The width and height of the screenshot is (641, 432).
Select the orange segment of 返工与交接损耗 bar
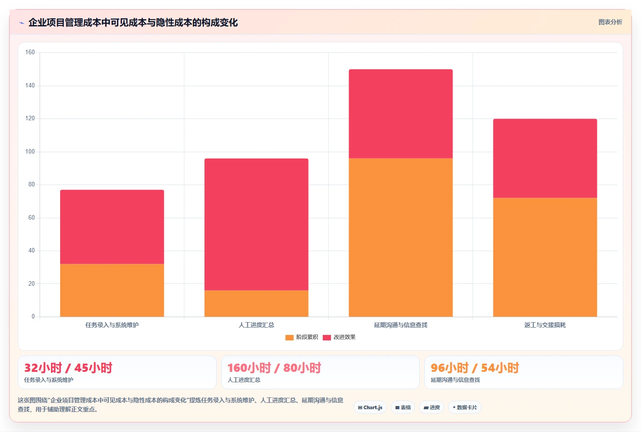[x=545, y=257]
